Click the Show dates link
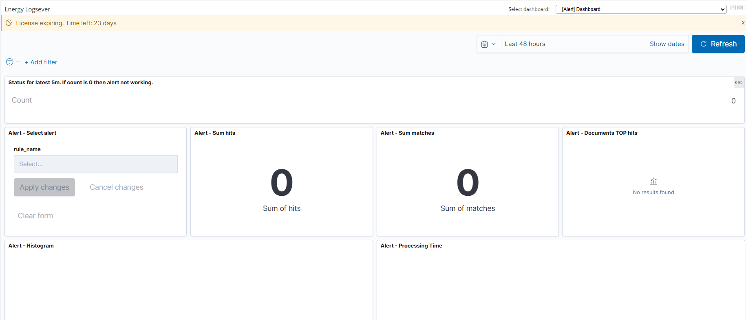Image resolution: width=746 pixels, height=320 pixels. tap(667, 44)
